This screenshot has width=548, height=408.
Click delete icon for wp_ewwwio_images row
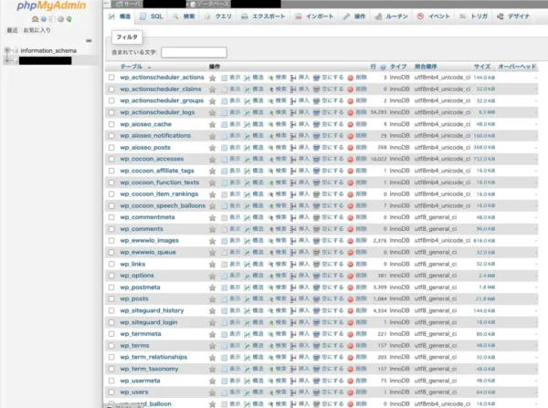351,241
